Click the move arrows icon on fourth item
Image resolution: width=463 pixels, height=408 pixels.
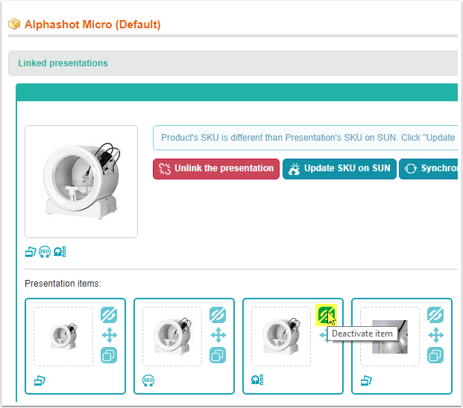point(436,335)
